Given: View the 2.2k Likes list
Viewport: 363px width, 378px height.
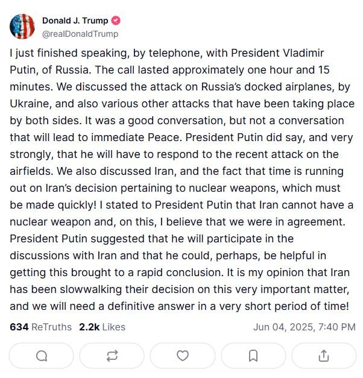Looking at the screenshot, I should coord(102,327).
